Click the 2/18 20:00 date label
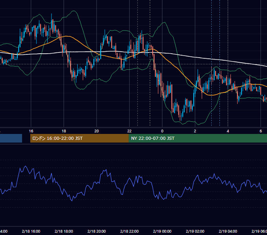 (x=97, y=231)
